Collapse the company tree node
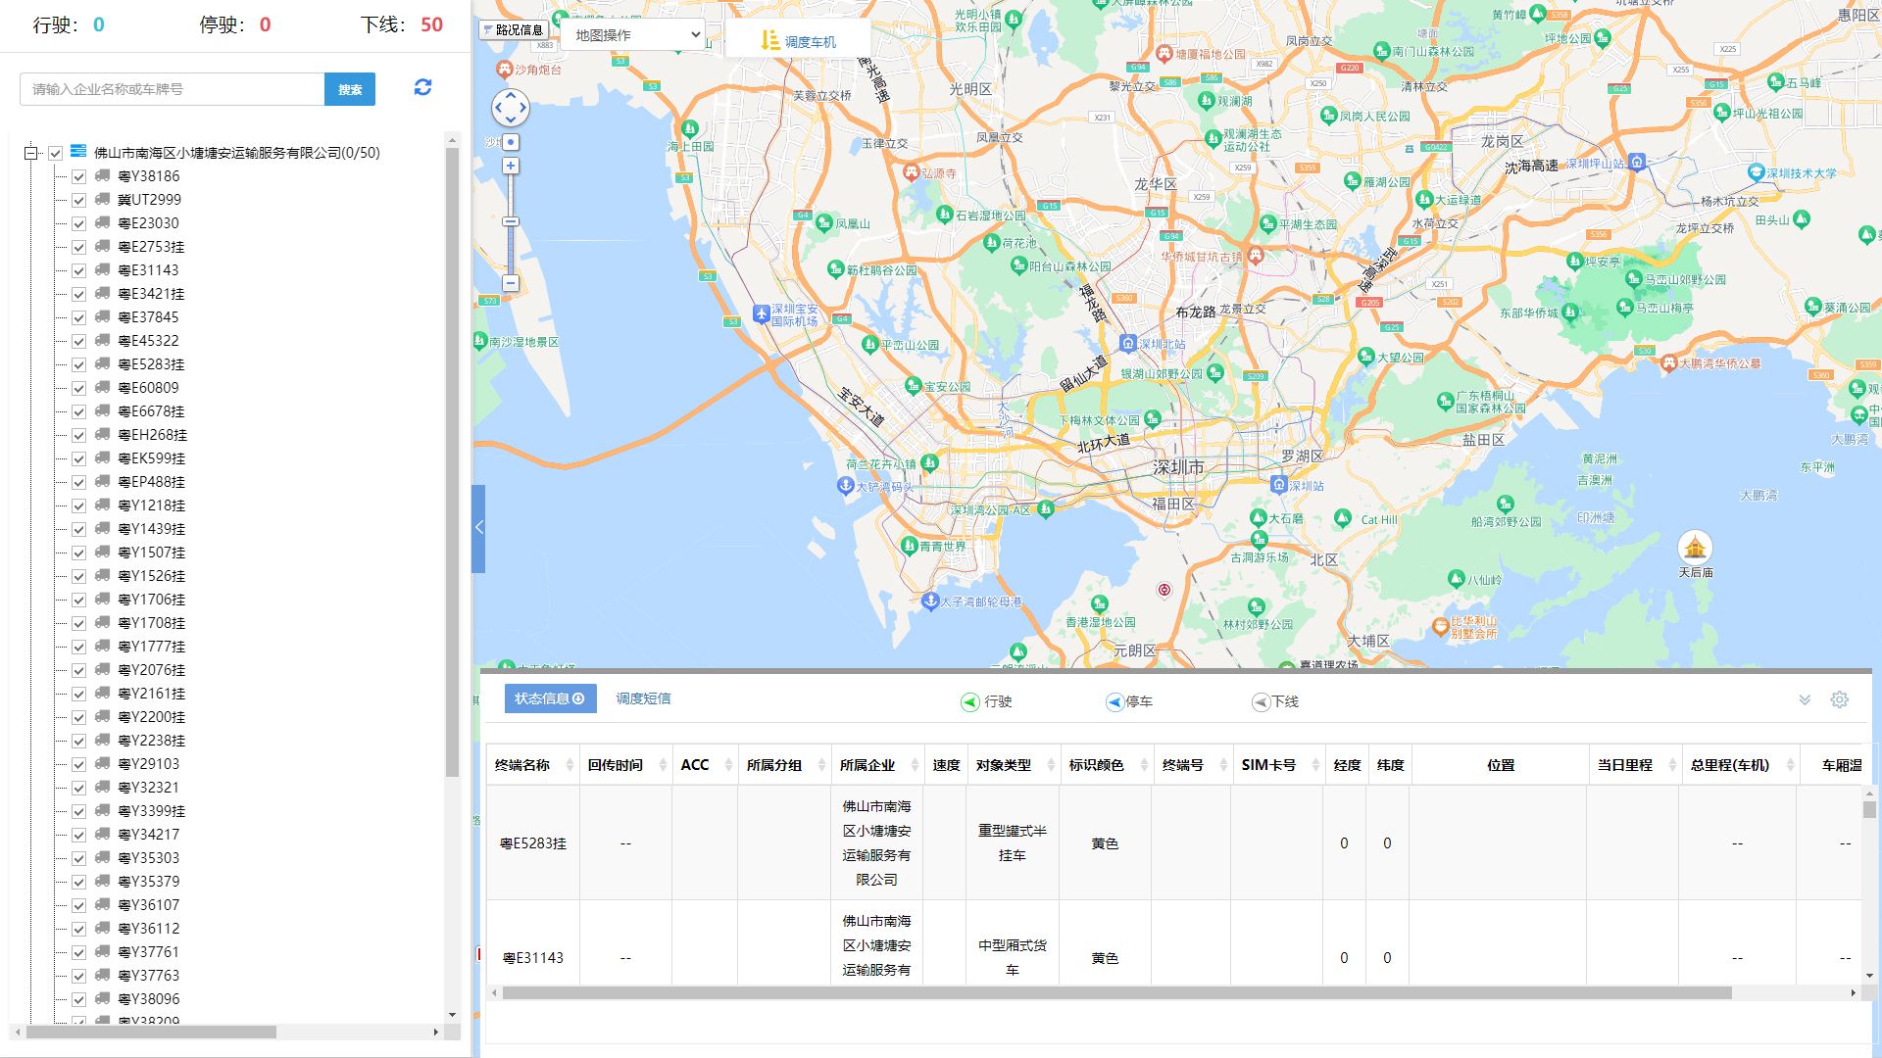 coord(31,153)
